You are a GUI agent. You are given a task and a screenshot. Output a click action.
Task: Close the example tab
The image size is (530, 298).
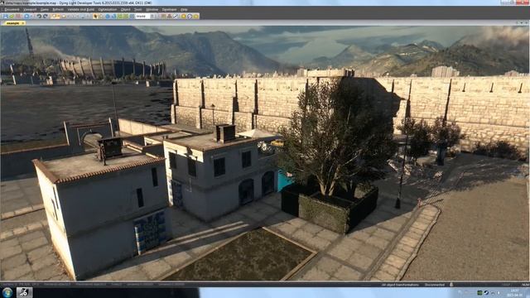(23, 23)
